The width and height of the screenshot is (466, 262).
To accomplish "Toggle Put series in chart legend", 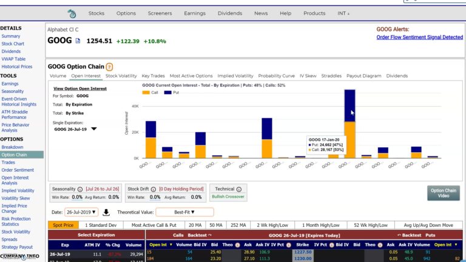I will coord(172,92).
